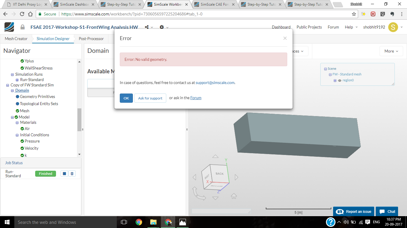Open the Forum link in Error dialog
The width and height of the screenshot is (407, 228).
196,98
